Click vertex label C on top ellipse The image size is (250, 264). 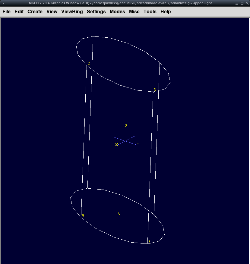click(89, 64)
